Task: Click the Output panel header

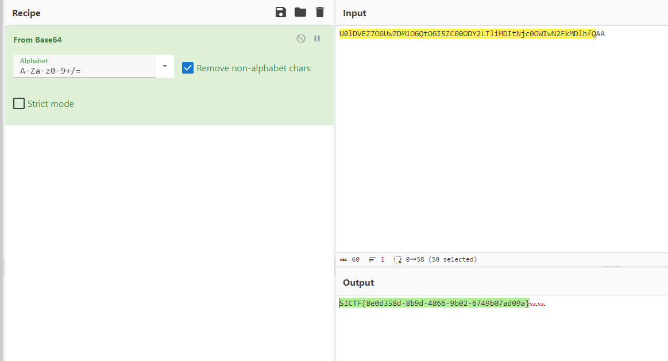Action: click(x=358, y=283)
